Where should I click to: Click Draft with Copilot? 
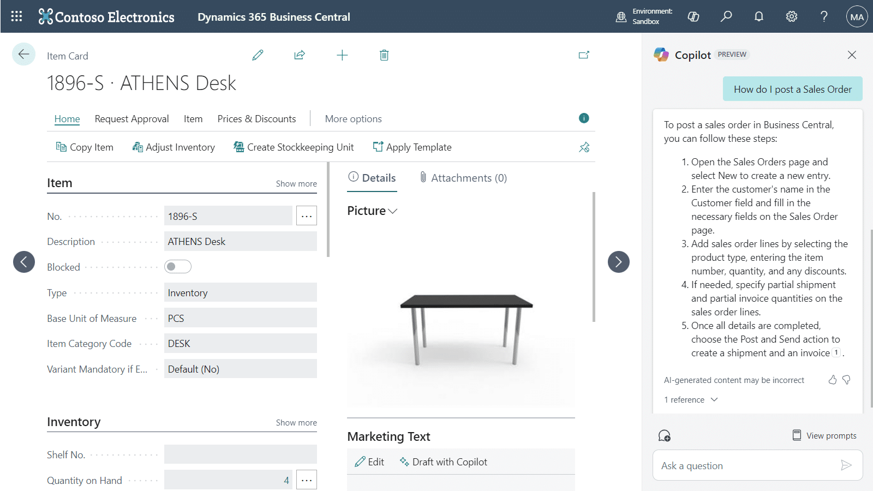pos(443,462)
